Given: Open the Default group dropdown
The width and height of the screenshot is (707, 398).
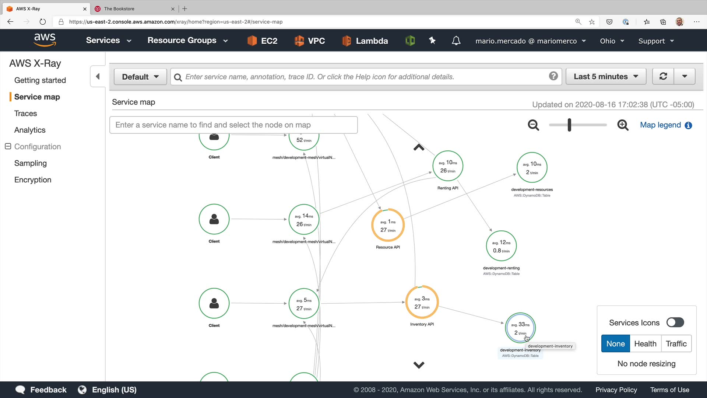Looking at the screenshot, I should (140, 77).
